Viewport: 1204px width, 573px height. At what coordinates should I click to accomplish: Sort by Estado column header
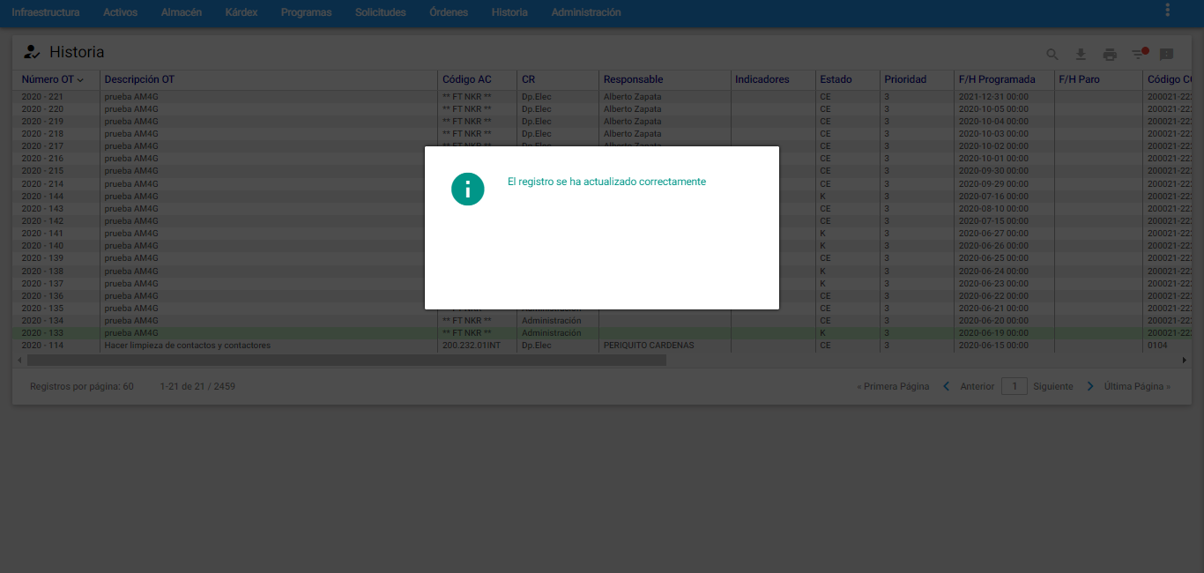point(836,79)
